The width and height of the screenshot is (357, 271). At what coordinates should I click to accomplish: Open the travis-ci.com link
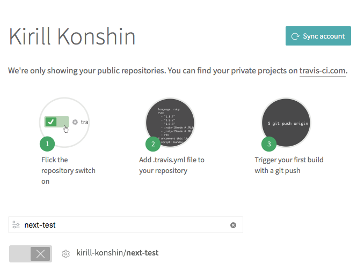(x=322, y=71)
